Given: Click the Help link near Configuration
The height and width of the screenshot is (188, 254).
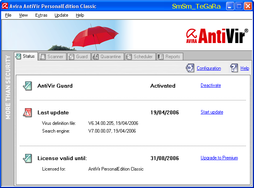Looking at the screenshot, I should [x=245, y=68].
